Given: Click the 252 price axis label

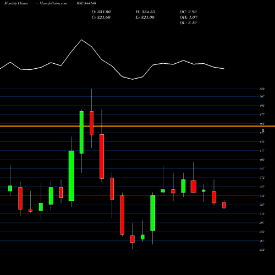Looking at the screenshot, I should pyautogui.click(x=262, y=250).
